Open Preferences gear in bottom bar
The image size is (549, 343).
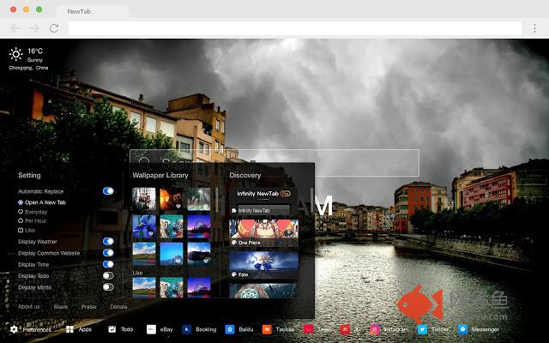(14, 329)
